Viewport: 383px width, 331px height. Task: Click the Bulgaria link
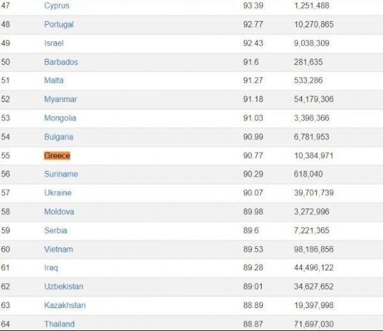pyautogui.click(x=59, y=136)
